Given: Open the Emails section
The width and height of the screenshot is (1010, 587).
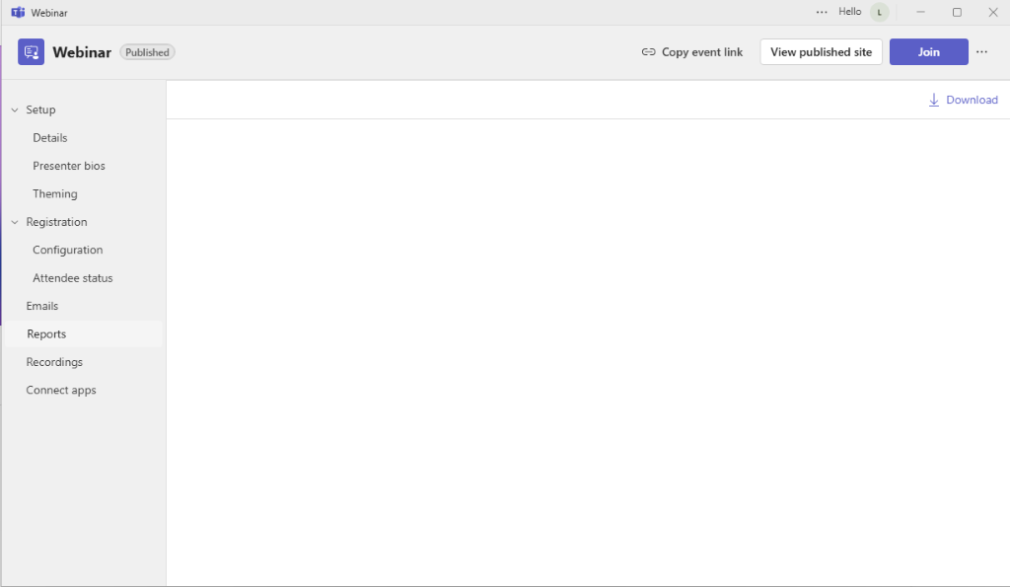Looking at the screenshot, I should (41, 306).
